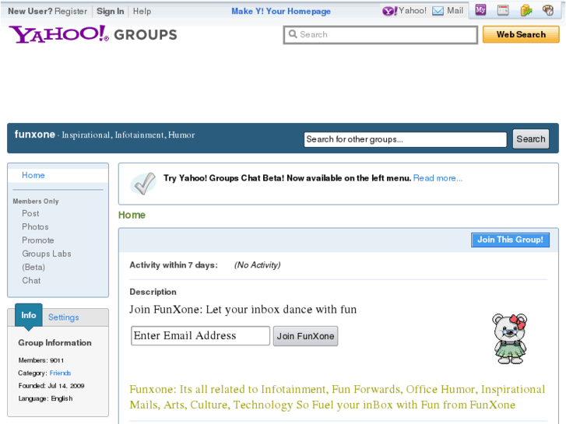This screenshot has height=424, width=566.
Task: Select Post in Members Only menu
Action: (x=30, y=213)
